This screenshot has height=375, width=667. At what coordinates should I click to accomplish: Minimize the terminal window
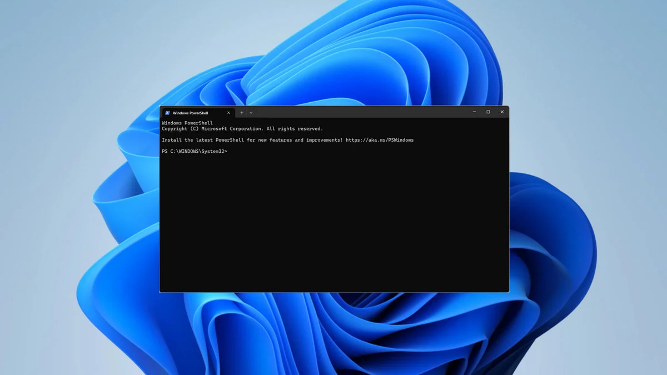pos(474,112)
